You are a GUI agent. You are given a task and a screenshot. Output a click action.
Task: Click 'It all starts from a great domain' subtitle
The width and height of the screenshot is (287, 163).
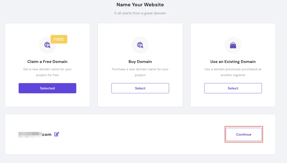click(x=140, y=13)
